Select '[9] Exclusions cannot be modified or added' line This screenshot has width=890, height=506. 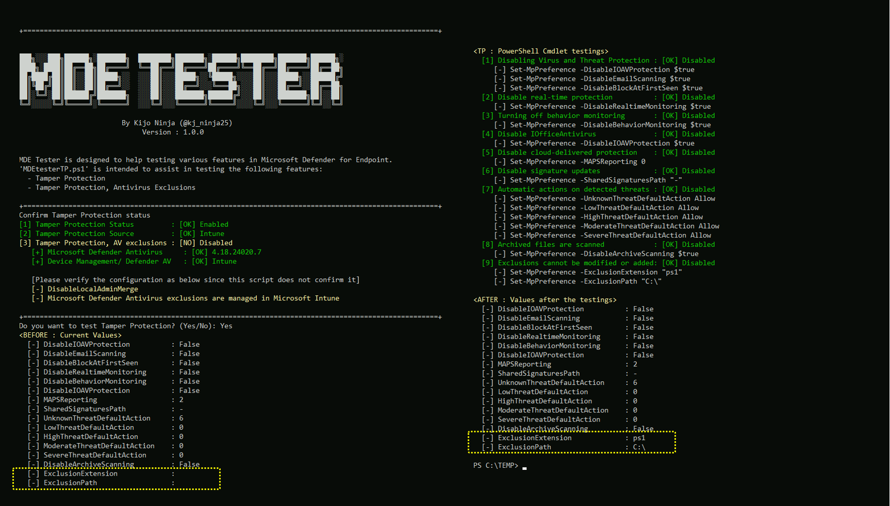pyautogui.click(x=598, y=263)
